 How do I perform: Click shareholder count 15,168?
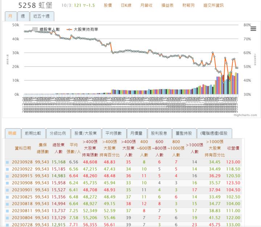pyautogui.click(x=59, y=162)
